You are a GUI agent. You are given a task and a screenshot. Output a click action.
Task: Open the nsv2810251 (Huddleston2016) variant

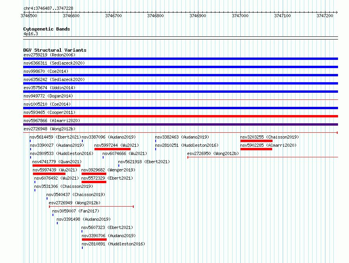pos(187,145)
